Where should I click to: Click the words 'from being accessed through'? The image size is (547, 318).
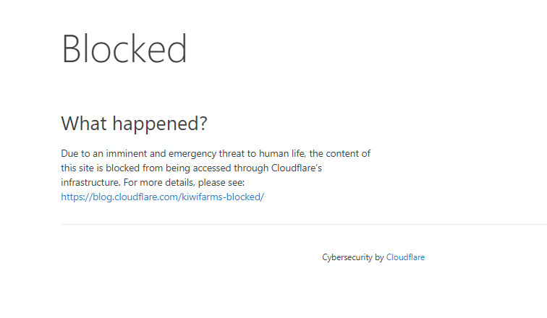pos(205,168)
